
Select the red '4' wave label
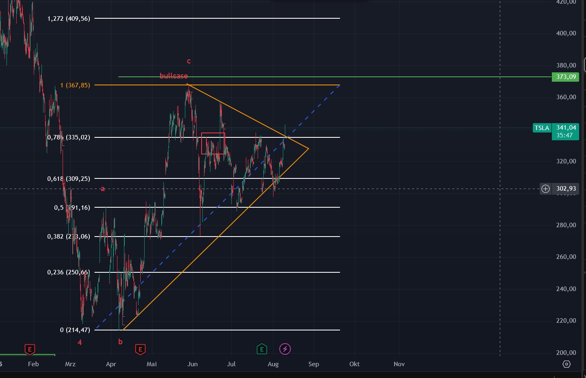(x=80, y=342)
